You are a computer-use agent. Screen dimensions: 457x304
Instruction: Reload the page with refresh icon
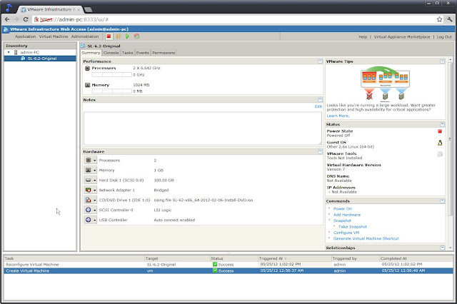(x=26, y=19)
